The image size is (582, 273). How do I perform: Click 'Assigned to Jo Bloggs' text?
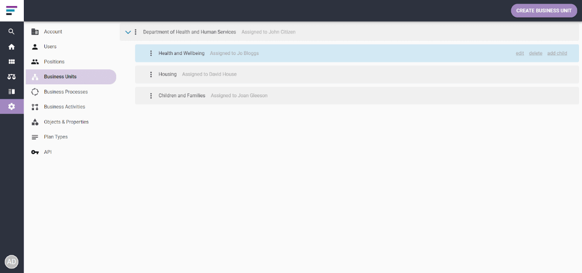pyautogui.click(x=234, y=53)
